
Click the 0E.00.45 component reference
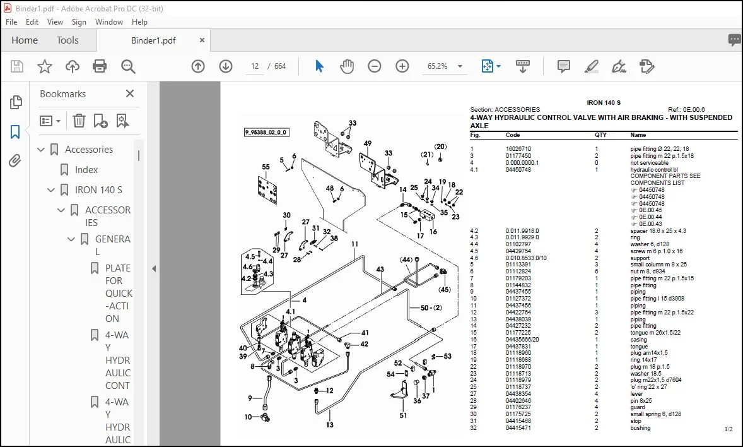click(651, 210)
